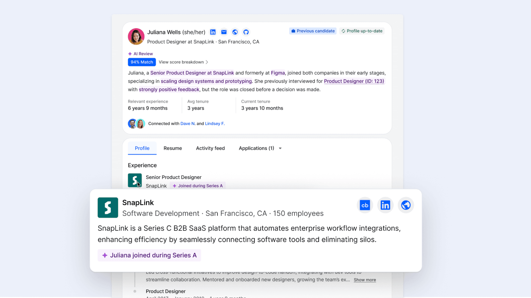This screenshot has height=298, width=531.
Task: Open the Activity feed tab
Action: point(210,149)
